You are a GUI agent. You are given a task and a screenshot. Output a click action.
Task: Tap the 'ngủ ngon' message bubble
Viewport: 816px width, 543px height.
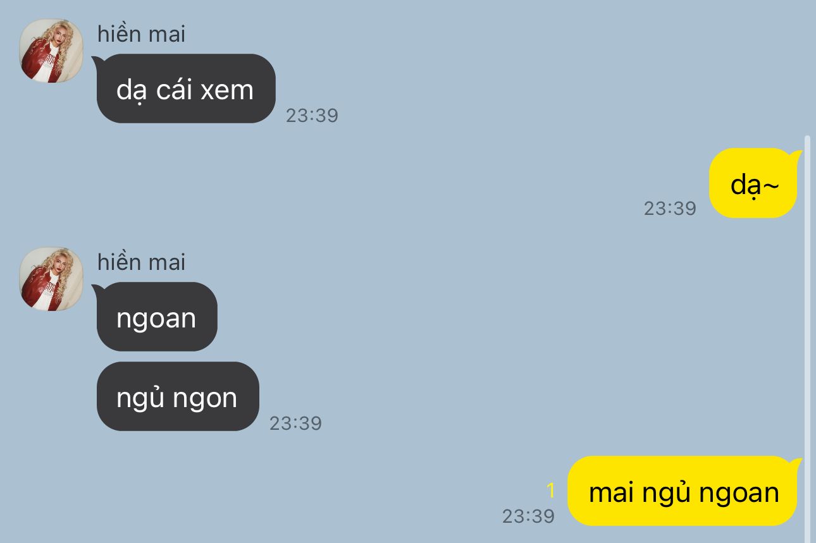(x=177, y=396)
